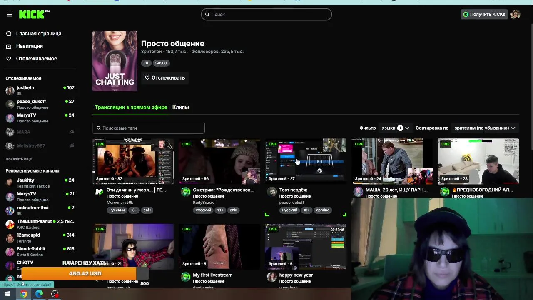The height and width of the screenshot is (300, 533).
Task: Switch to the Live streams tab
Action: (x=131, y=107)
